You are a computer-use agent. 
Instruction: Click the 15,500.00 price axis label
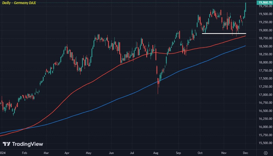coord(265,143)
